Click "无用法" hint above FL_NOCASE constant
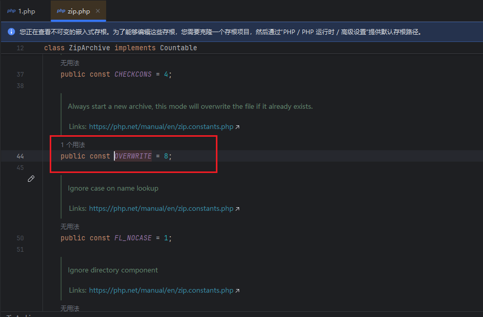 click(70, 227)
